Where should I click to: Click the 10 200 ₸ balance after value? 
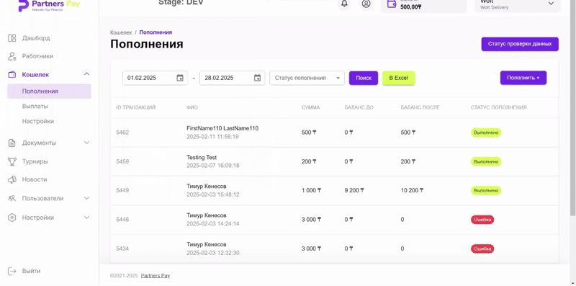point(412,190)
